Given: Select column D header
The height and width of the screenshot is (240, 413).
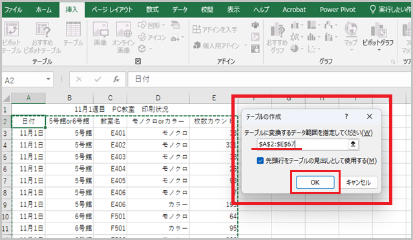Looking at the screenshot, I should click(158, 98).
